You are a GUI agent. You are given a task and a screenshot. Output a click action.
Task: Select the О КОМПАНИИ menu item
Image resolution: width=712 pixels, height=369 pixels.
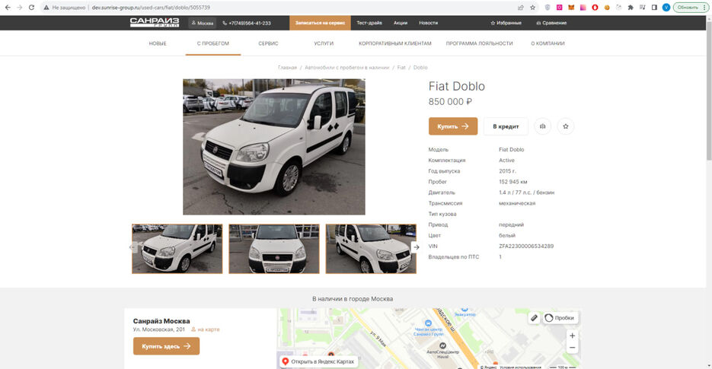548,43
